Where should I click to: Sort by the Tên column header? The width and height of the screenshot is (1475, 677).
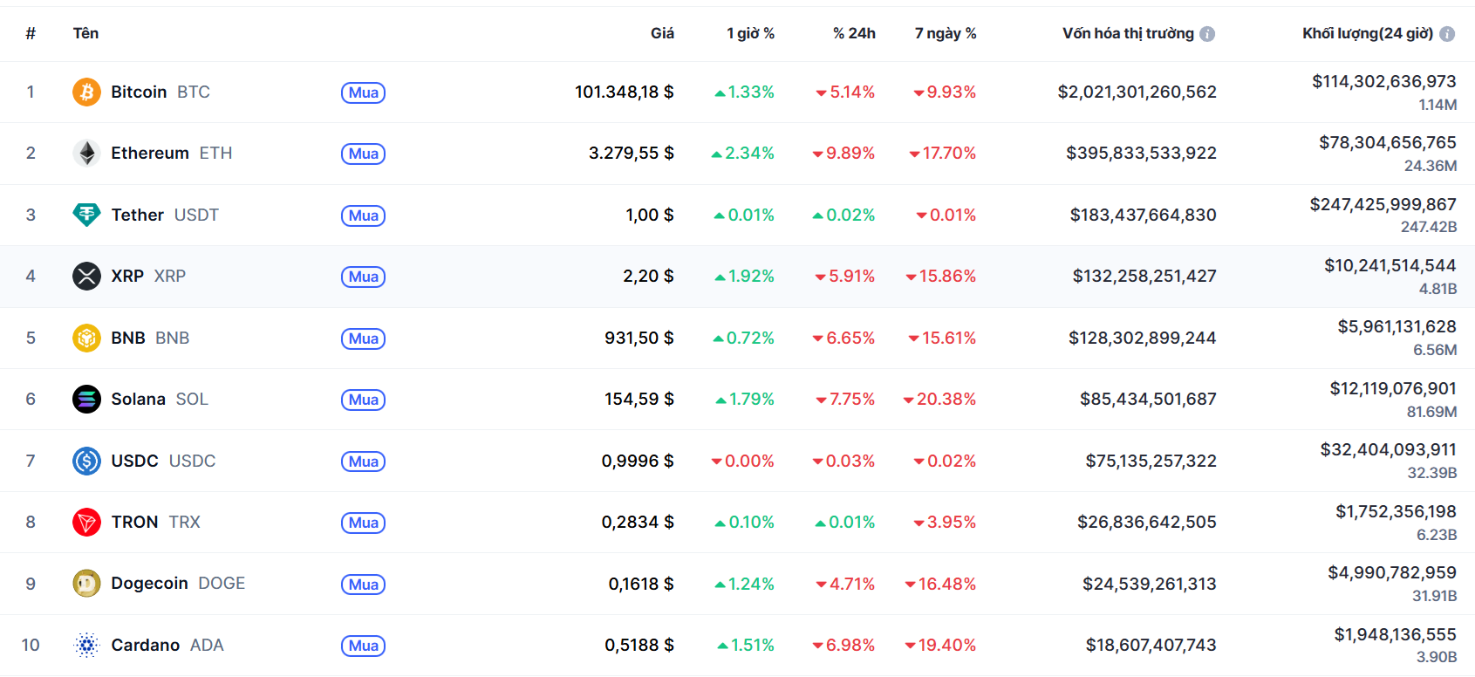pos(85,33)
